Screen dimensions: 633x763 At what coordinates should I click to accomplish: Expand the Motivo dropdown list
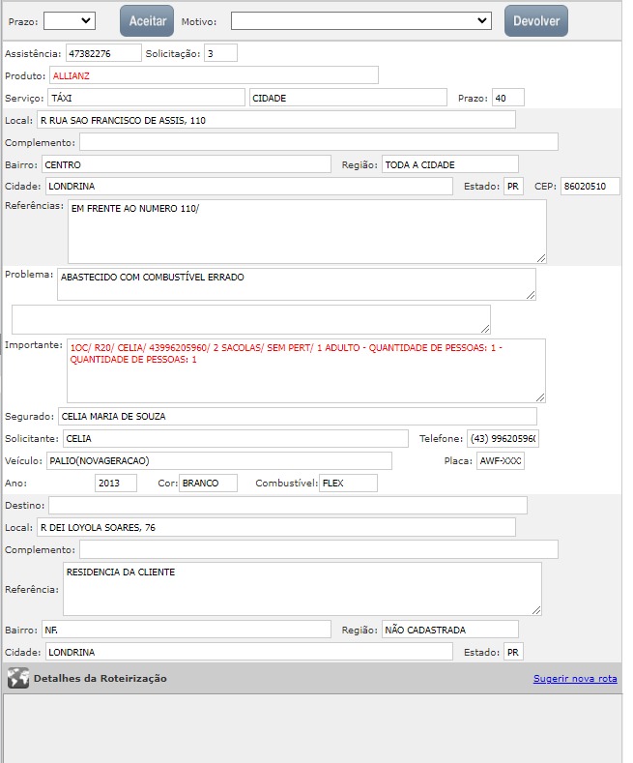click(x=360, y=20)
